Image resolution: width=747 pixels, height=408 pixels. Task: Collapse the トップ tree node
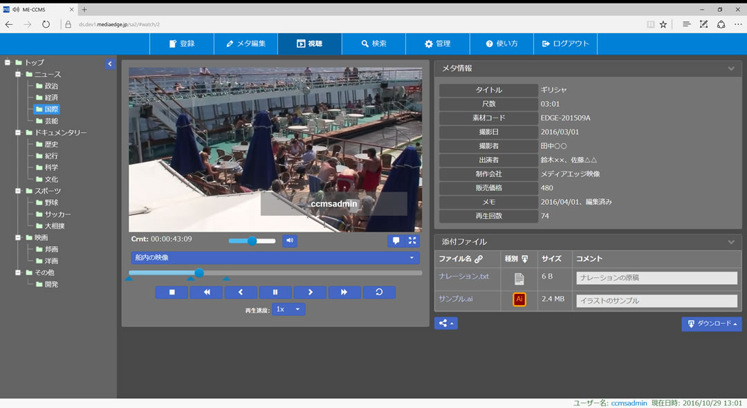coord(8,62)
